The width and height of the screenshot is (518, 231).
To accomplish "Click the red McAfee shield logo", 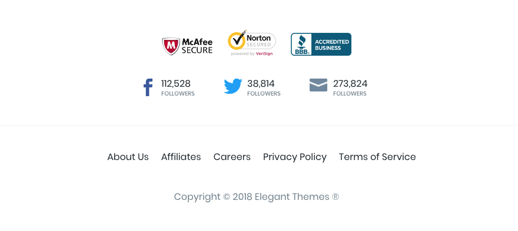I will click(x=171, y=46).
